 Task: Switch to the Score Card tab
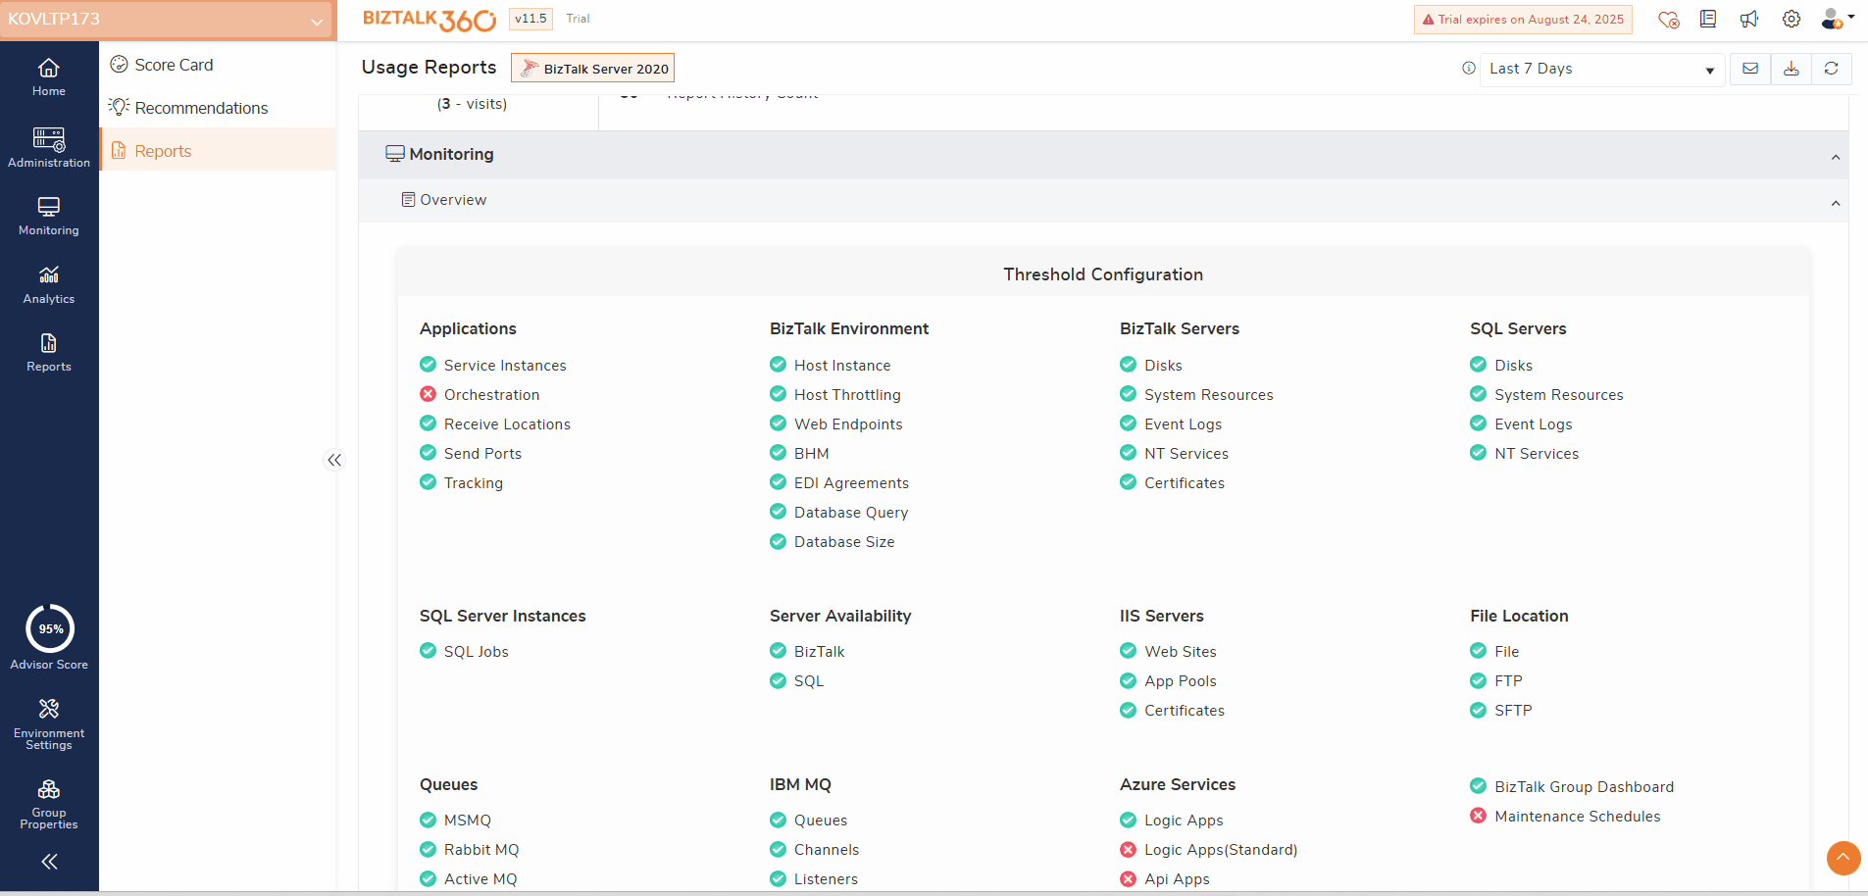coord(174,65)
